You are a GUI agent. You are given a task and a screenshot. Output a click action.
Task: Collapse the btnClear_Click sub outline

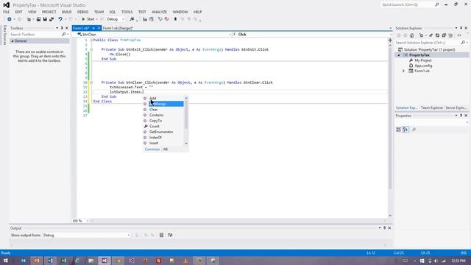(91, 82)
